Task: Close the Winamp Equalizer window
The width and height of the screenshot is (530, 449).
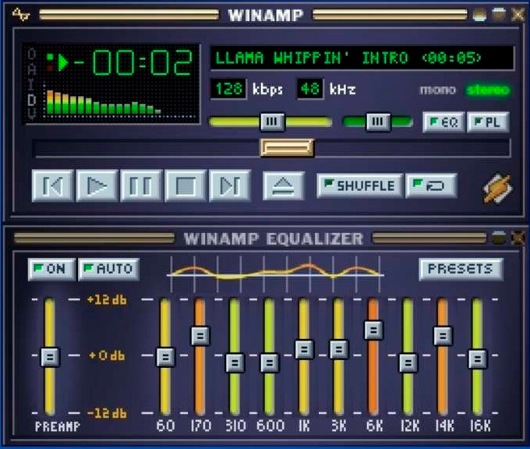Action: tap(518, 238)
